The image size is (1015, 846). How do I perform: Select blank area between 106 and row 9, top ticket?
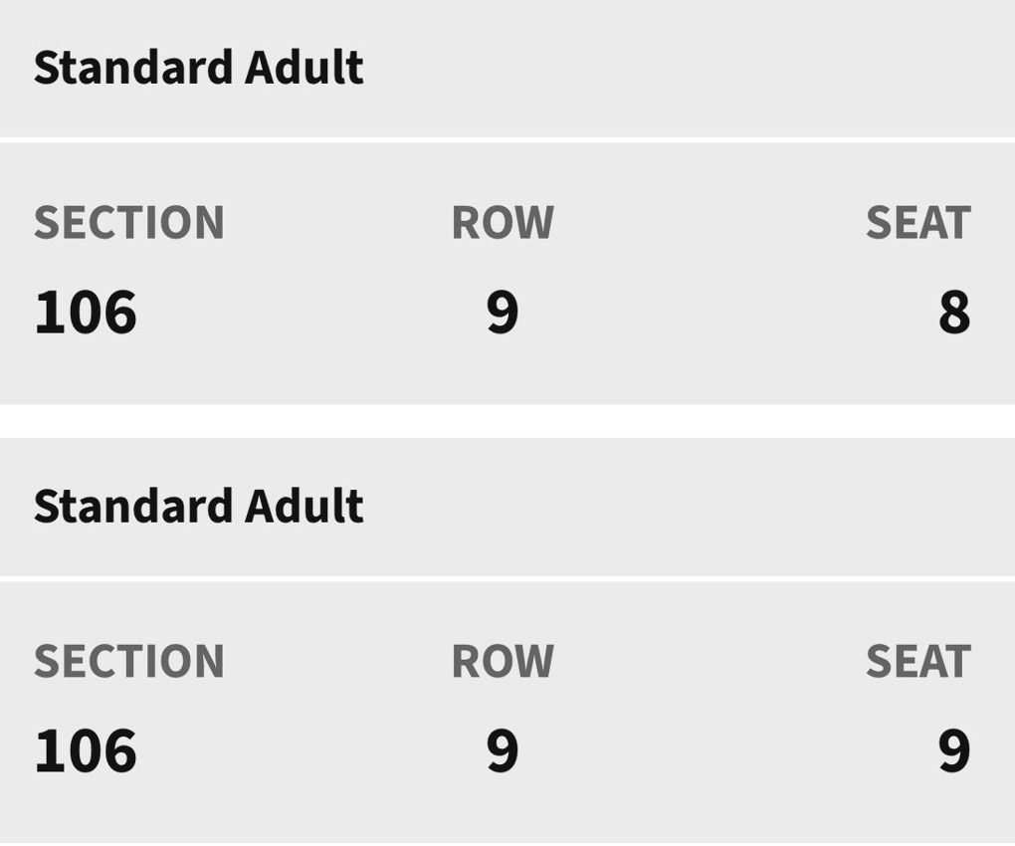point(310,312)
